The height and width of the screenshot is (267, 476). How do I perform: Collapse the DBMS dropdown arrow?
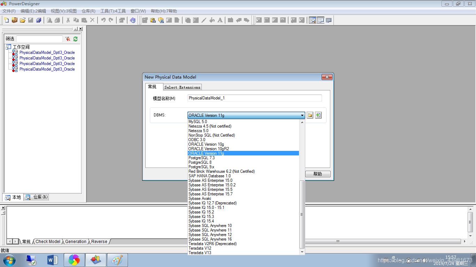point(302,115)
